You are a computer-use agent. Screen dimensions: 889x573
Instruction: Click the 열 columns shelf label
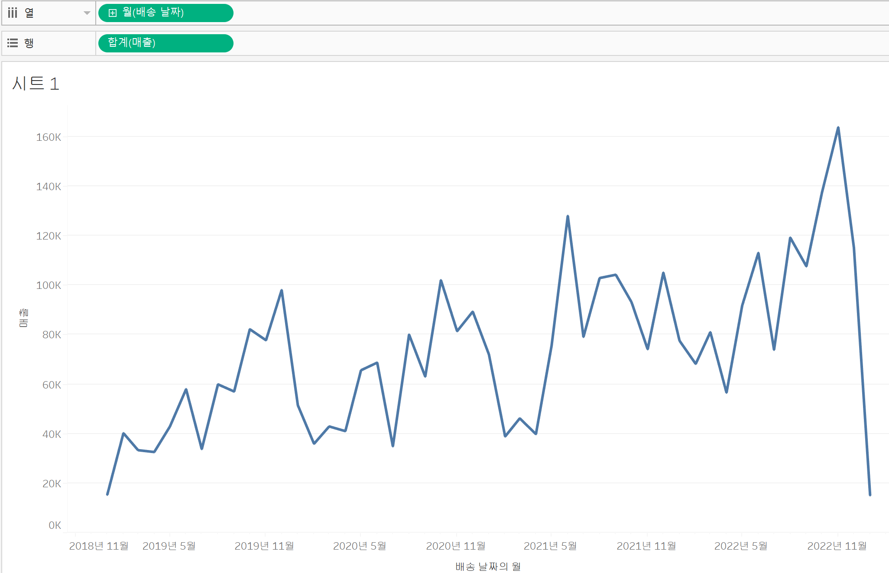29,13
